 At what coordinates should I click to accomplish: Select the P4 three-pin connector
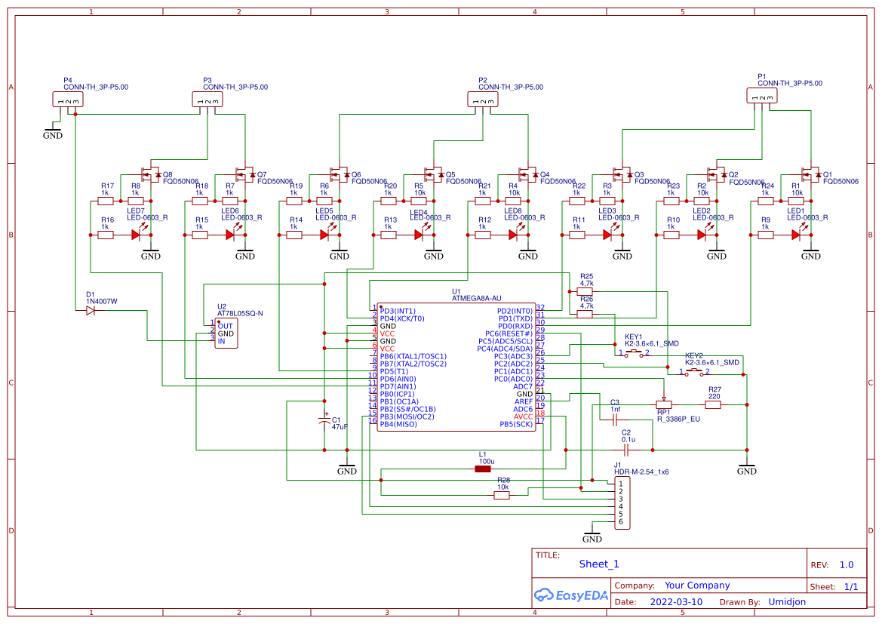tap(67, 100)
